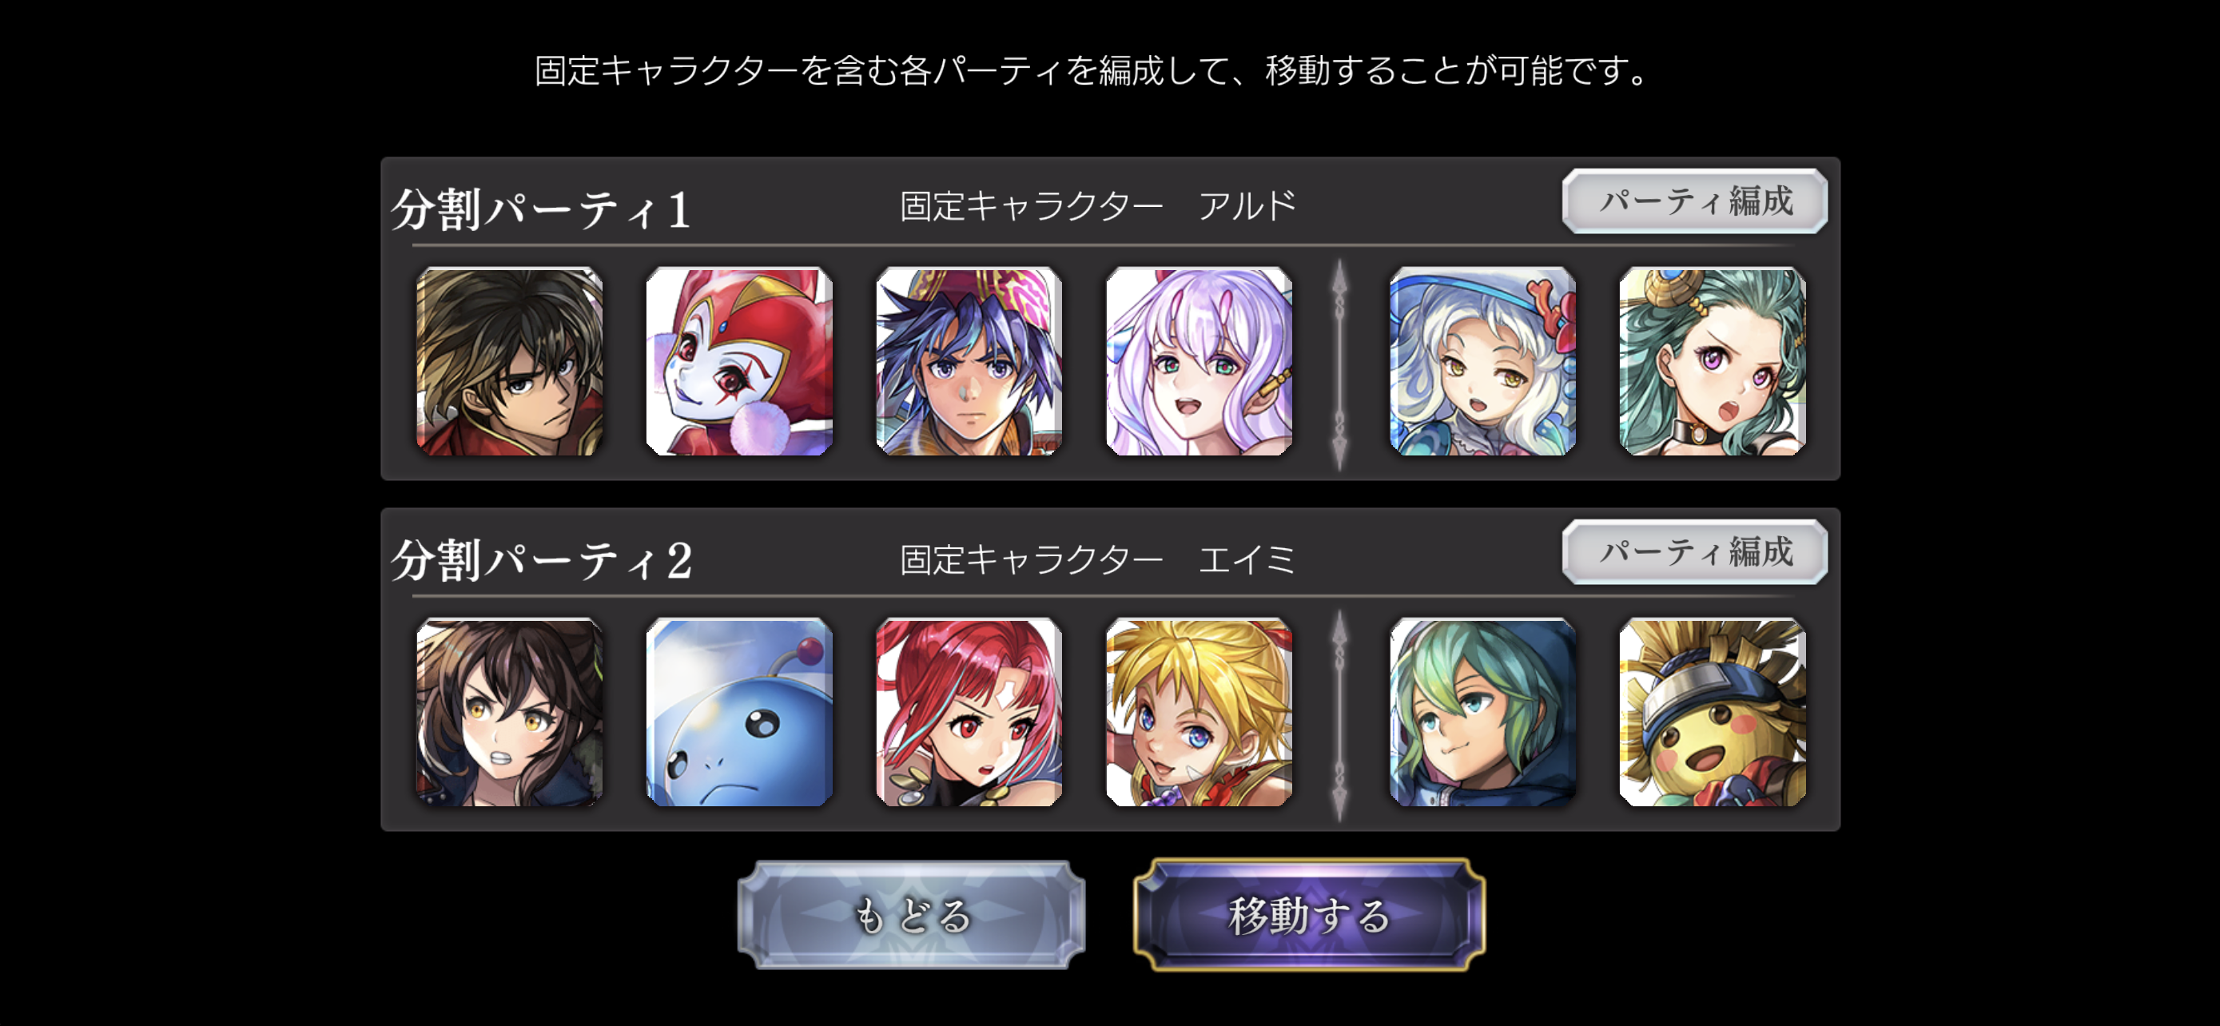
Task: Pick the white-haired girl with blue hat
Action: [x=1482, y=362]
